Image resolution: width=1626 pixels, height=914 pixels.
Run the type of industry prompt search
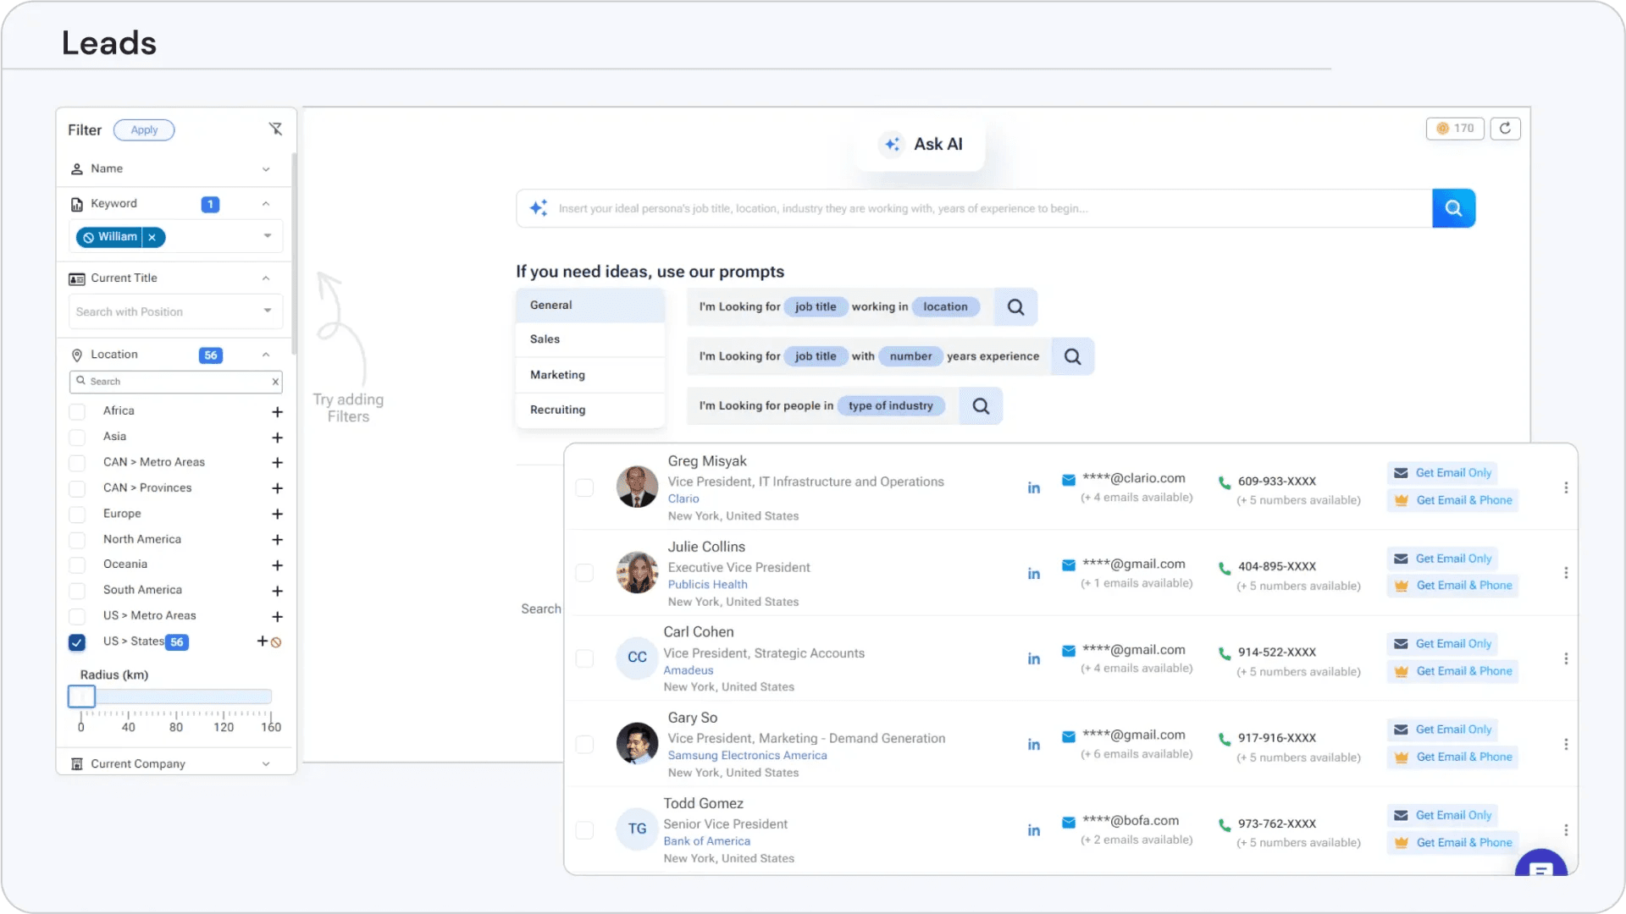click(981, 406)
